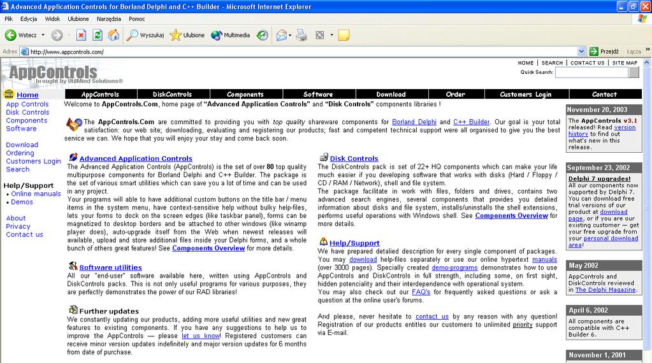Click the yellow note toolbar icon
This screenshot has height=363, width=652.
[344, 35]
